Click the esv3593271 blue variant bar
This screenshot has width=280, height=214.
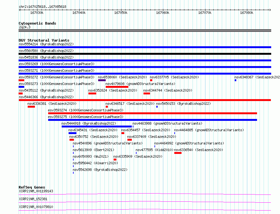coord(145,74)
